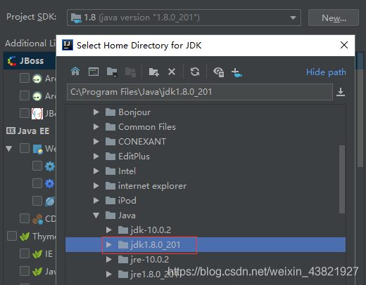Expand the CONEXANT folder

(96, 142)
